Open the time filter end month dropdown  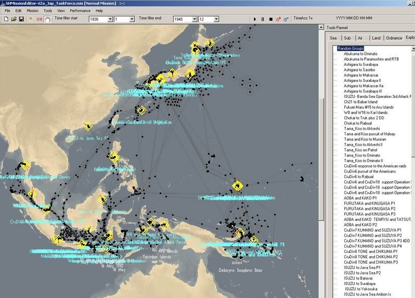(x=216, y=19)
